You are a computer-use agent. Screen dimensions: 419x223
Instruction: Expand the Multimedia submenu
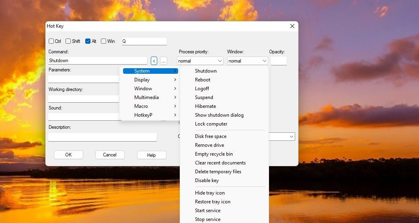pos(150,97)
